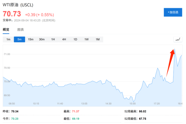Click the 17:20 time axis label
Viewport: 186px width, 124px height.
(x=157, y=104)
